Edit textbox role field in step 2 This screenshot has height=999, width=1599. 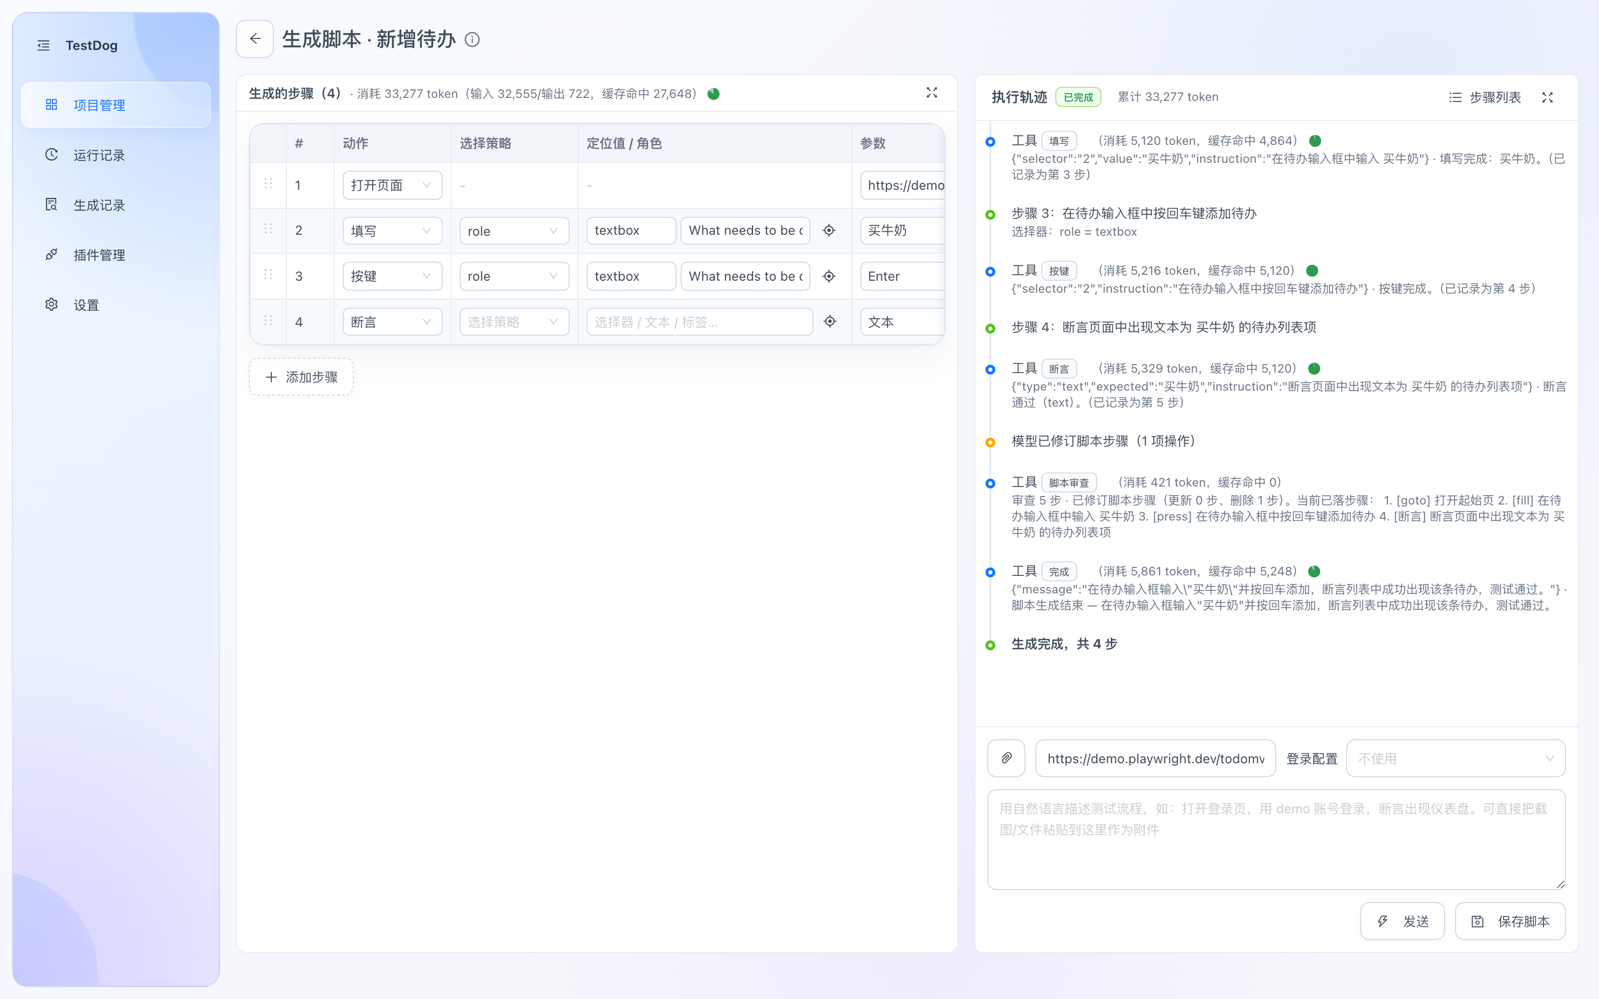631,231
